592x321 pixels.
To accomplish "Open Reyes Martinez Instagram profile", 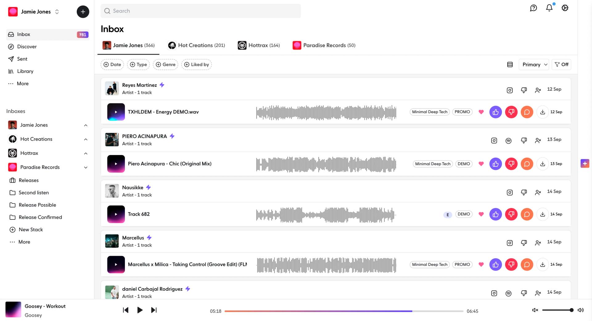I will (x=510, y=90).
